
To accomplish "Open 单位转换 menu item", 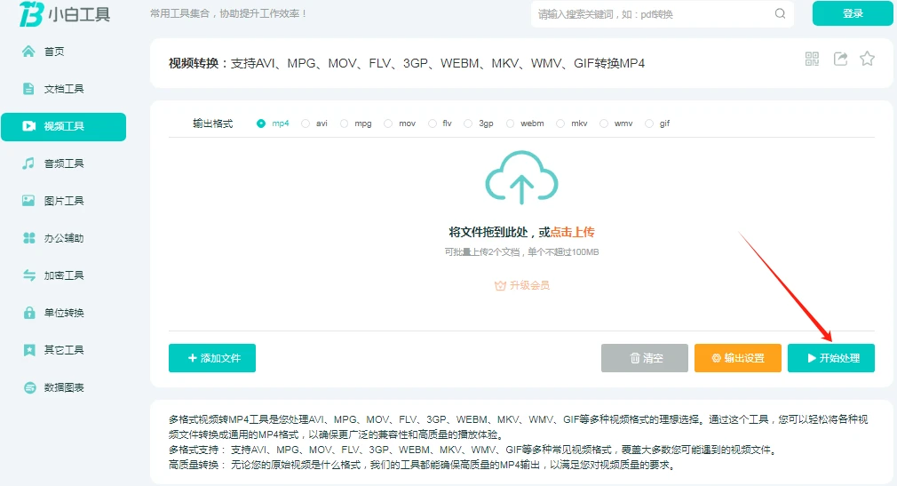I will click(63, 313).
